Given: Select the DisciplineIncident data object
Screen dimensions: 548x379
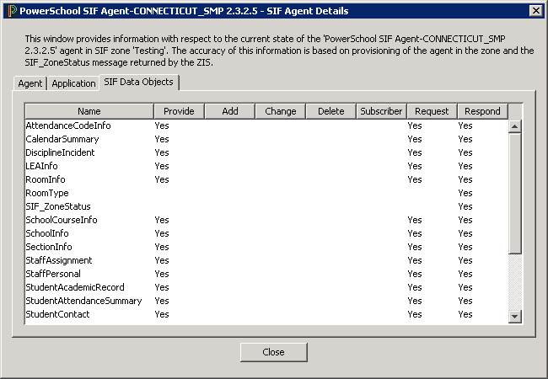Looking at the screenshot, I should click(60, 152).
